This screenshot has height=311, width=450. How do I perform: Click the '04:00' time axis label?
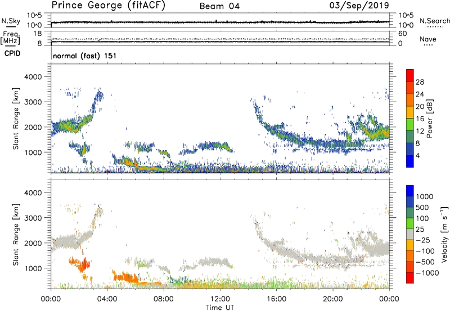107,299
